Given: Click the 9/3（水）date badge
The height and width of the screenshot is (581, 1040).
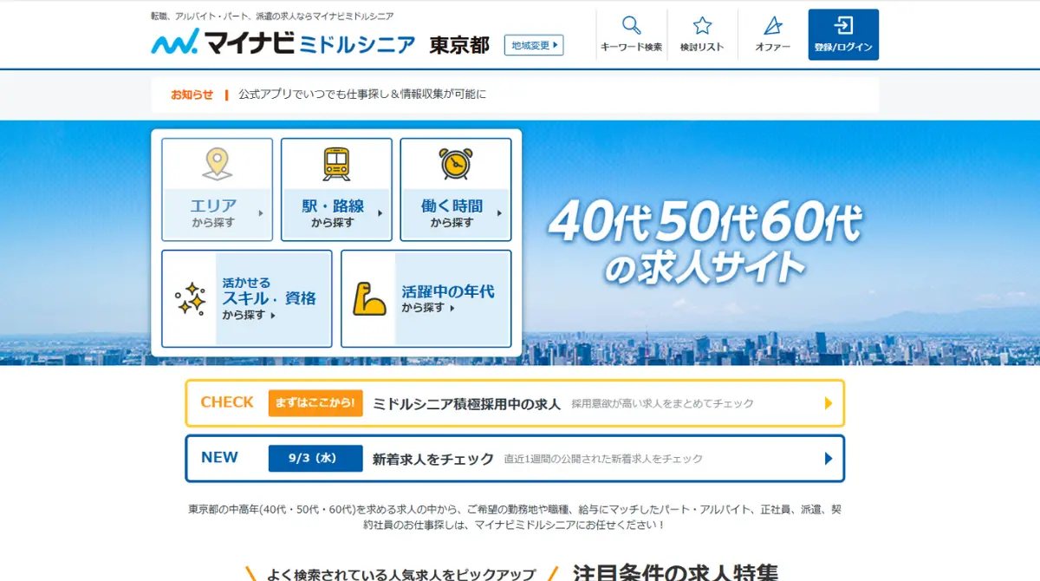Looking at the screenshot, I should (315, 458).
